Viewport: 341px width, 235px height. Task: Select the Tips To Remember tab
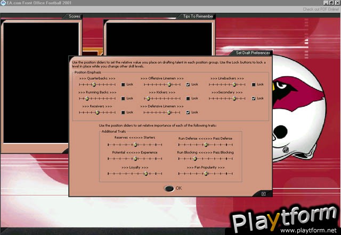[198, 16]
